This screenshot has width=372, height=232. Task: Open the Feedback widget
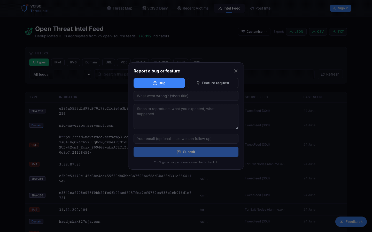(x=351, y=222)
